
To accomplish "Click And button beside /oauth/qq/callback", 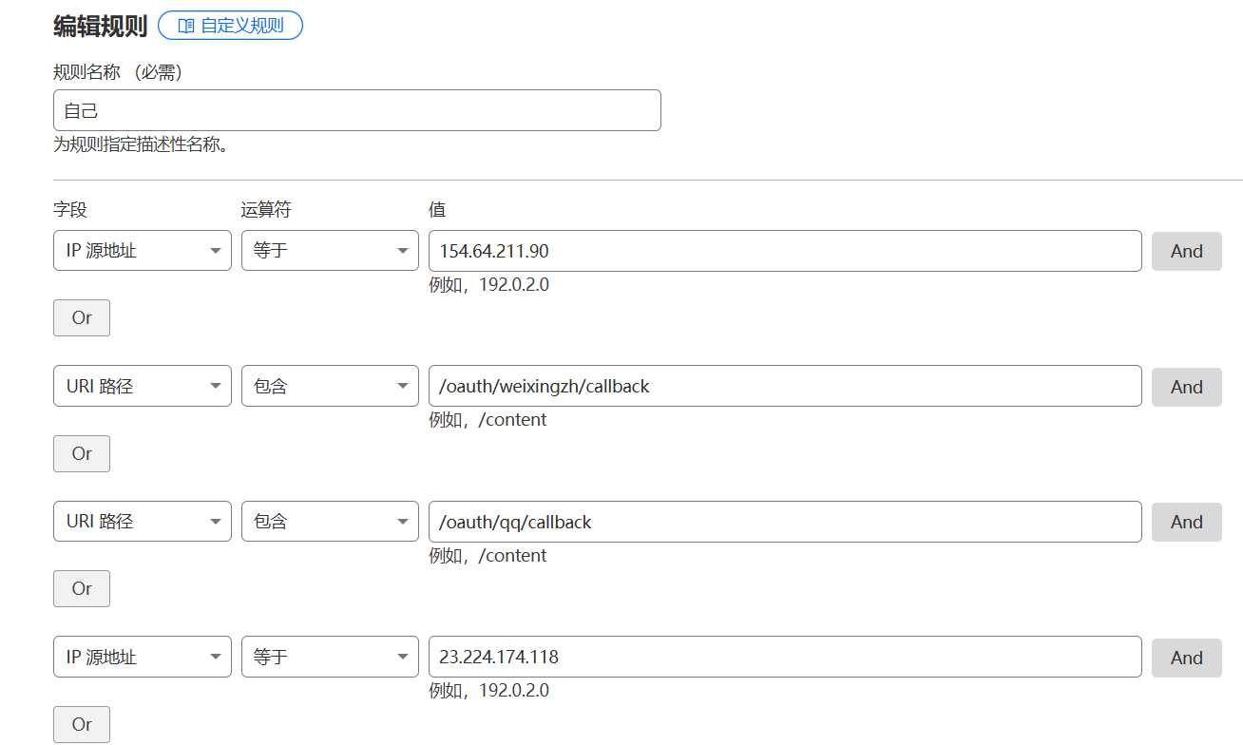I will [1187, 522].
